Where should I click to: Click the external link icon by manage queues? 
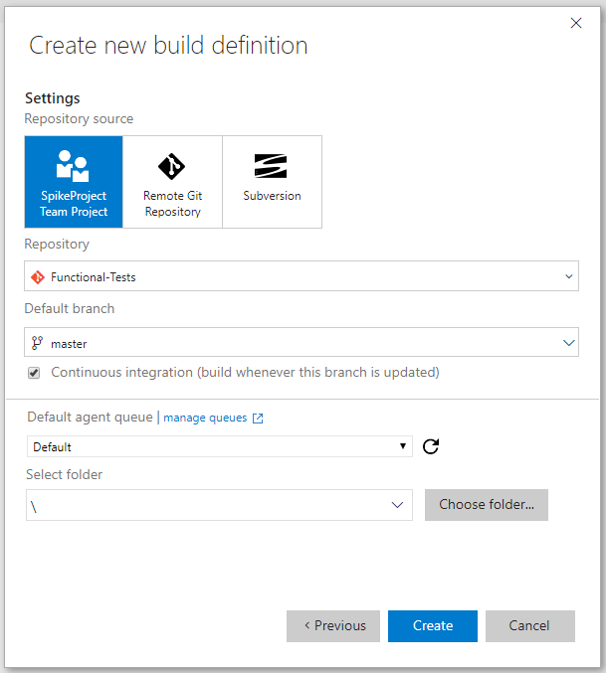pyautogui.click(x=258, y=419)
